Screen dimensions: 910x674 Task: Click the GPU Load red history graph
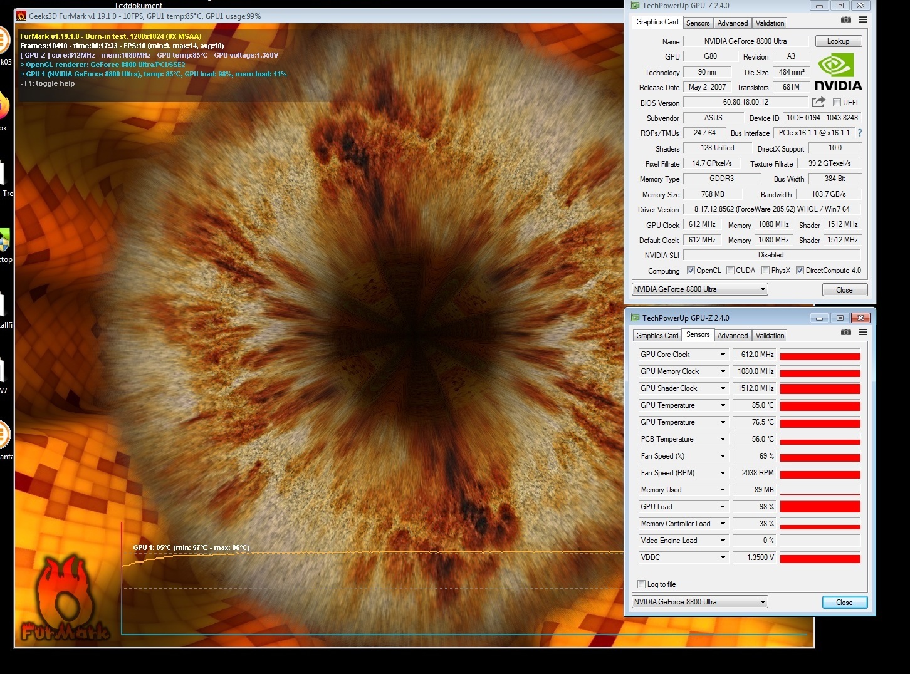pos(820,507)
